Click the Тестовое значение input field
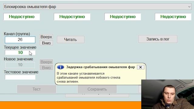Viewport: 194px width, 109px height. pyautogui.click(x=20, y=77)
